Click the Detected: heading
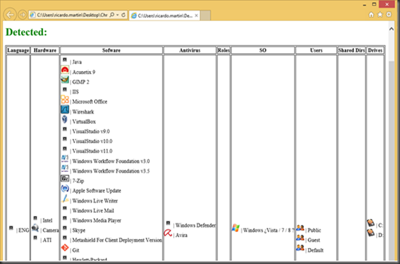This screenshot has height=264, width=400. (26, 32)
